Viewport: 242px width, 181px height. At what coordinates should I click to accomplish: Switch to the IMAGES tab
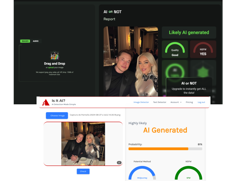click(25, 41)
